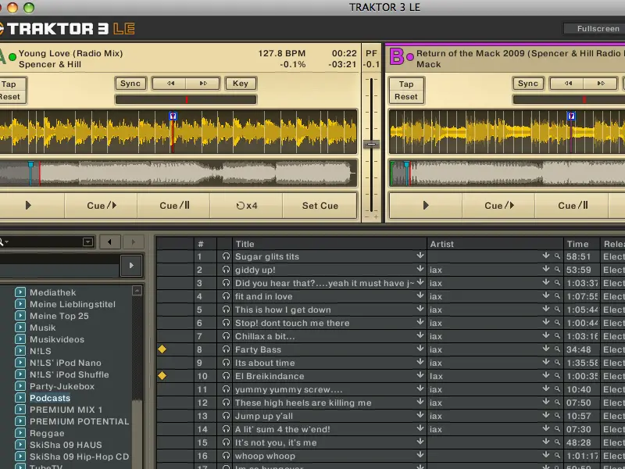The height and width of the screenshot is (469, 625).
Task: Click download arrow next to Sugar glits tits
Action: (x=420, y=256)
